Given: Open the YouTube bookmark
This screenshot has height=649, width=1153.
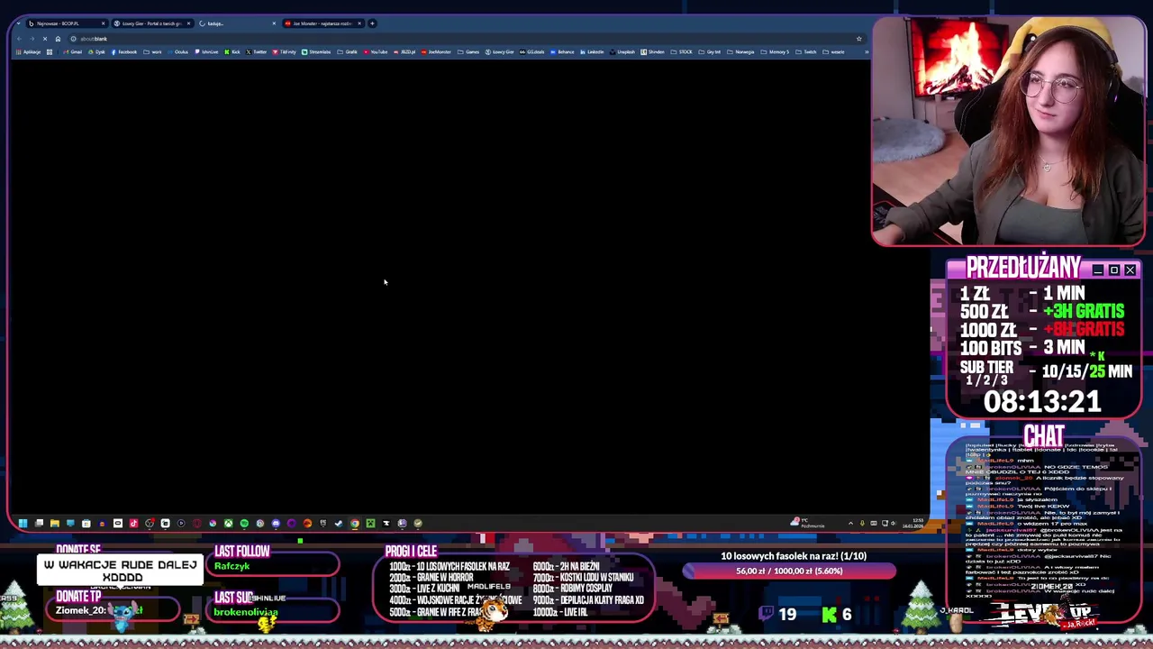Looking at the screenshot, I should [x=376, y=51].
